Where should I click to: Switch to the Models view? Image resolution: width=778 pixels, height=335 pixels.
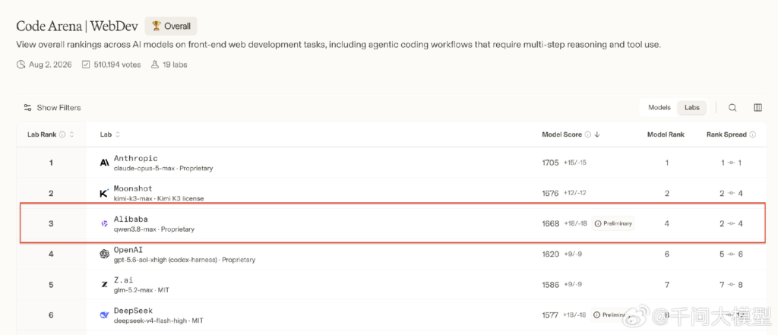(659, 108)
